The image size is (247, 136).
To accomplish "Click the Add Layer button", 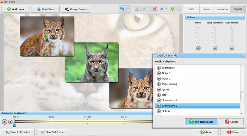I will tap(15, 9).
